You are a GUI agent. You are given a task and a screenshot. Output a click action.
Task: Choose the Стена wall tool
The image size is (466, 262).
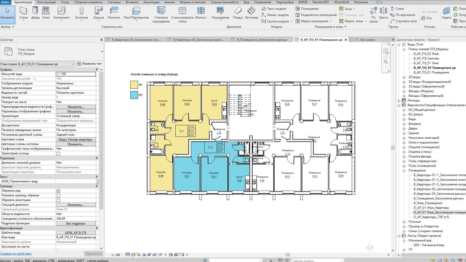point(23,13)
